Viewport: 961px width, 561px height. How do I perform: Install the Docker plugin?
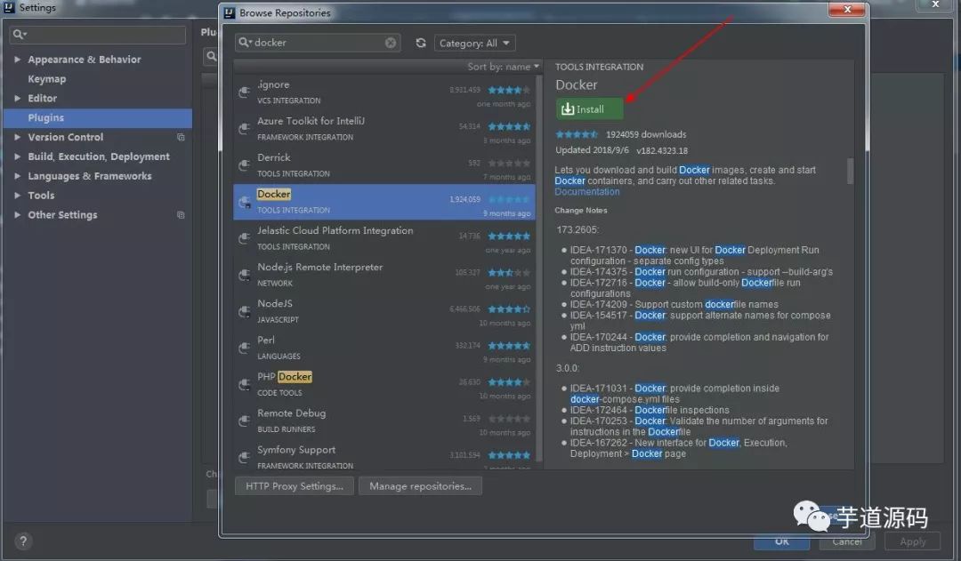tap(589, 109)
